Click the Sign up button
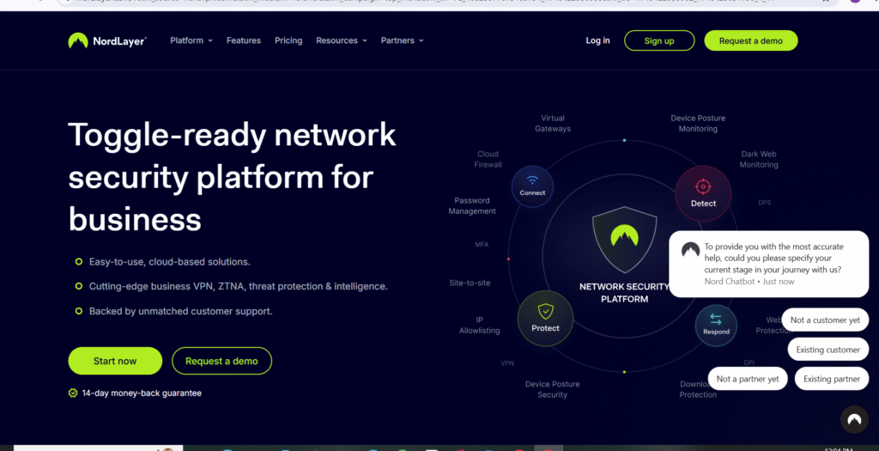879x451 pixels. (x=659, y=40)
